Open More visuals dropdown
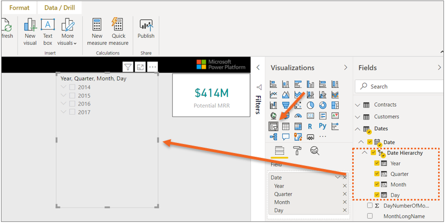The height and width of the screenshot is (224, 445). coord(67,31)
